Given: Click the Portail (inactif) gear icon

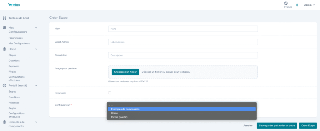Looking at the screenshot, I should coord(4,85).
